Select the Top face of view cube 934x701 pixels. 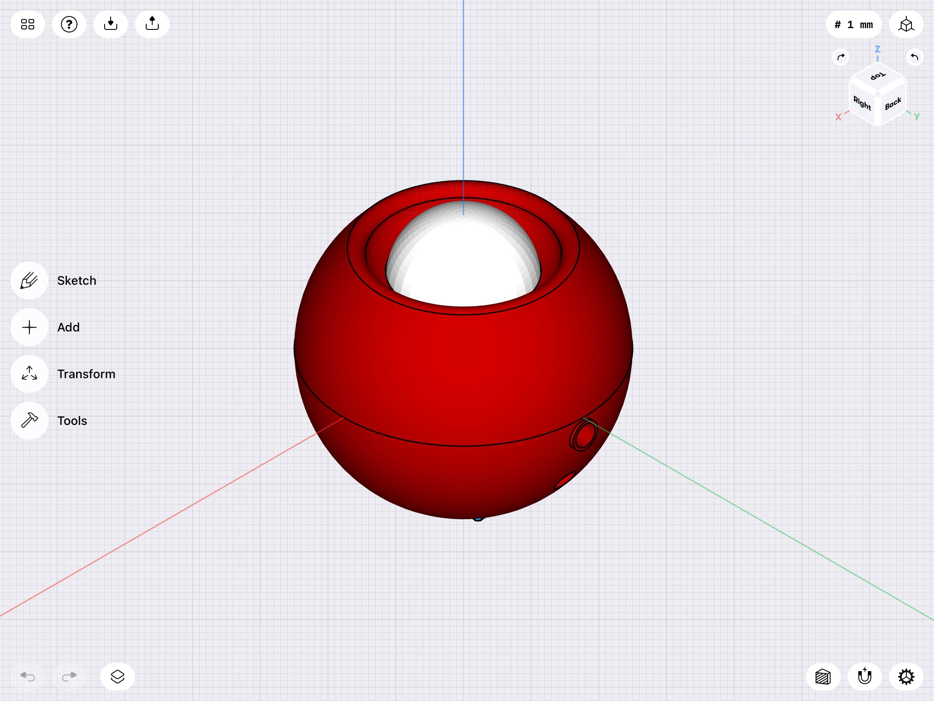878,76
